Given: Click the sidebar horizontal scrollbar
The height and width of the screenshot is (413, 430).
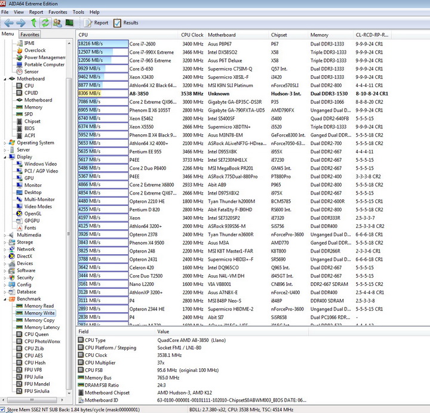Looking at the screenshot, I should (32, 400).
